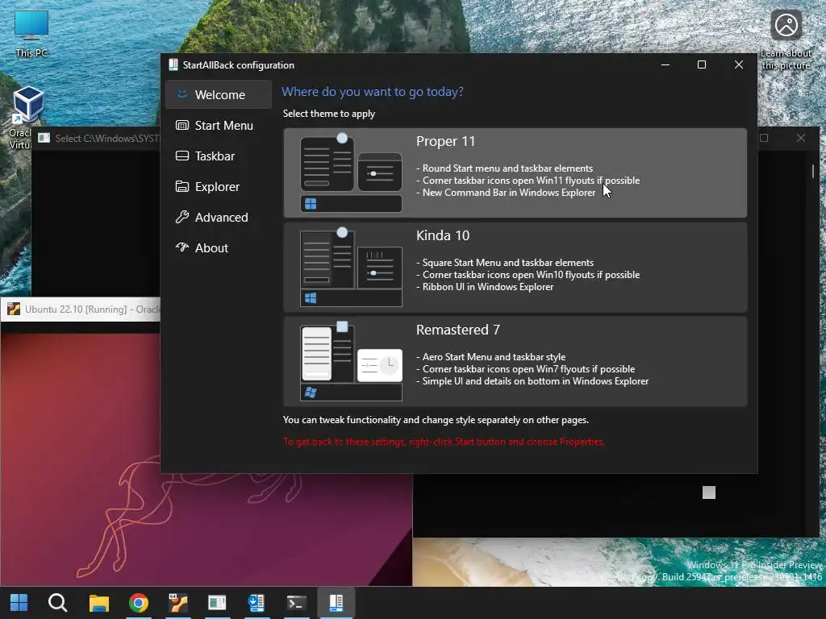This screenshot has height=619, width=826.
Task: Maximize the command prompt window behind
Action: tap(764, 138)
